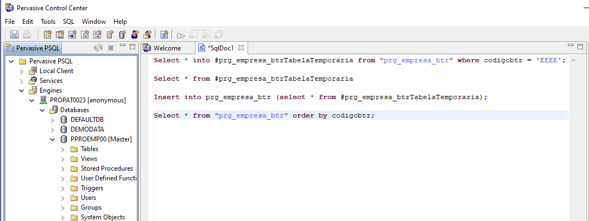This screenshot has width=589, height=221.
Task: Click the Pervasive Control Center title bar icon
Action: click(x=9, y=8)
